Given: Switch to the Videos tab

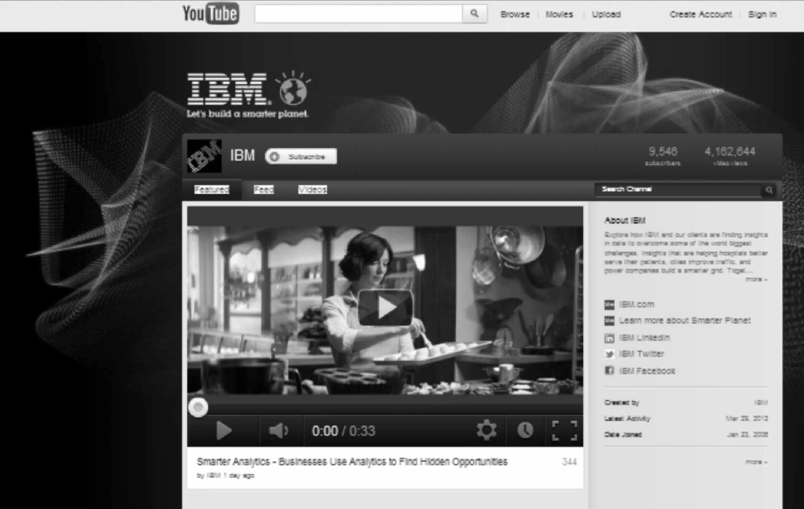Looking at the screenshot, I should [312, 189].
